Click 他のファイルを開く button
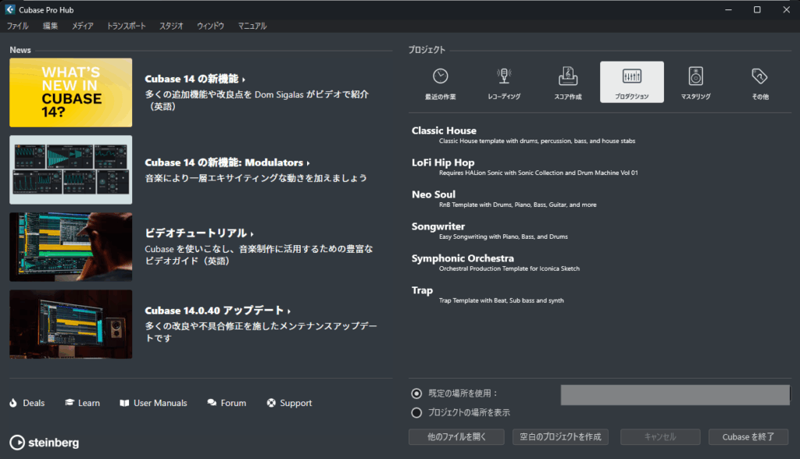Screen dimensions: 800x459 tap(456, 437)
